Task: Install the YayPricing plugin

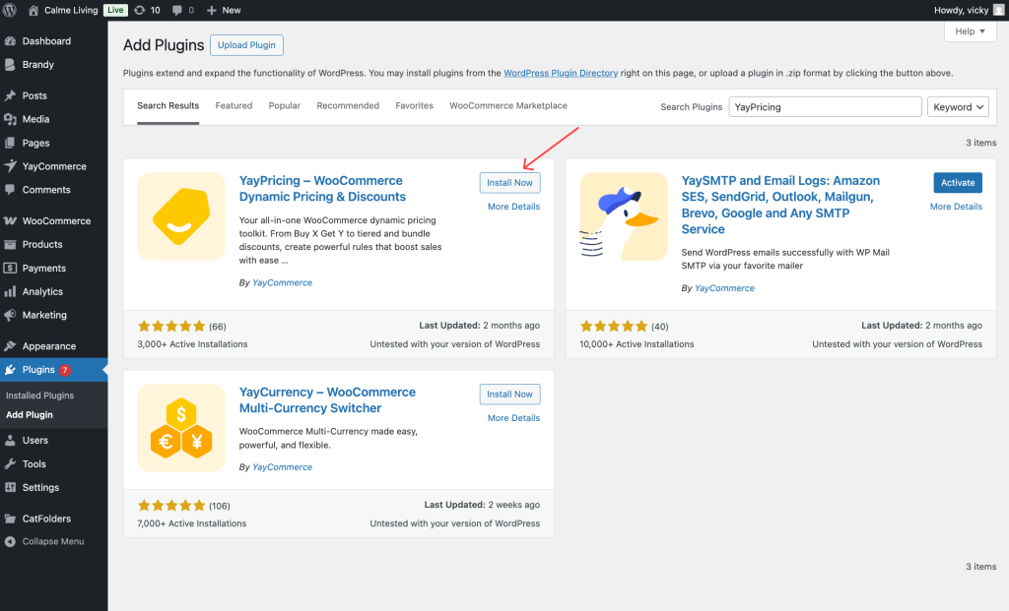Action: (509, 182)
